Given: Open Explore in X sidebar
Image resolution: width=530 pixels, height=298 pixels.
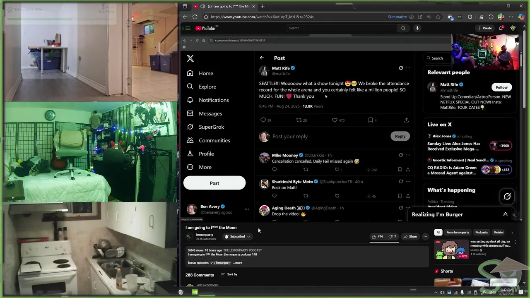Looking at the screenshot, I should (202, 87).
